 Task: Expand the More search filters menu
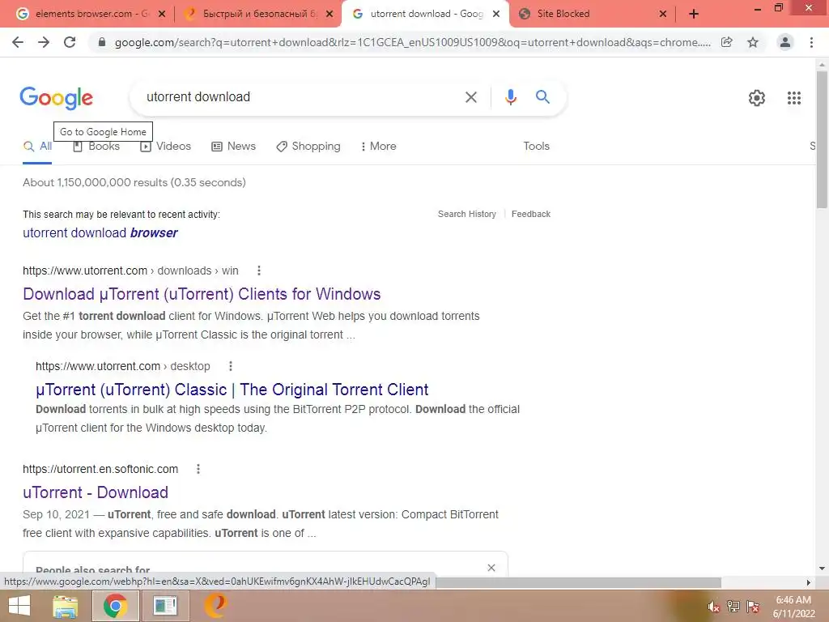[x=378, y=147]
